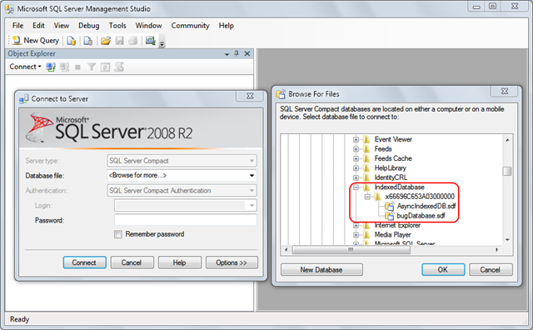Image resolution: width=533 pixels, height=330 pixels.
Task: Collapse the IndexedDatabase folder
Action: point(356,187)
